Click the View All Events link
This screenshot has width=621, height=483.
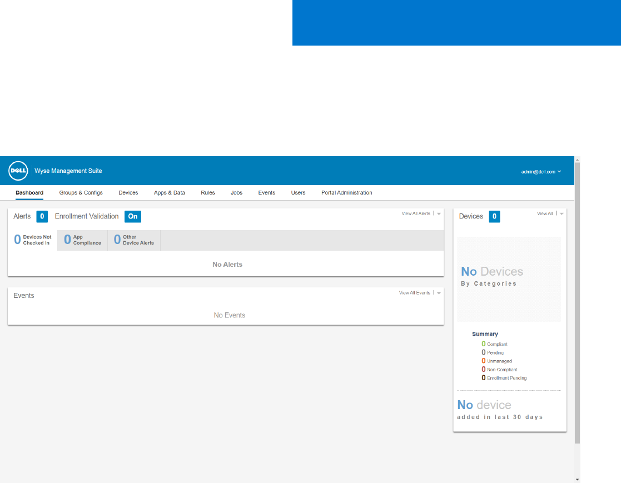tap(414, 293)
